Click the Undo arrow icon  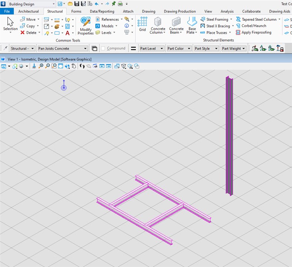click(x=96, y=4)
